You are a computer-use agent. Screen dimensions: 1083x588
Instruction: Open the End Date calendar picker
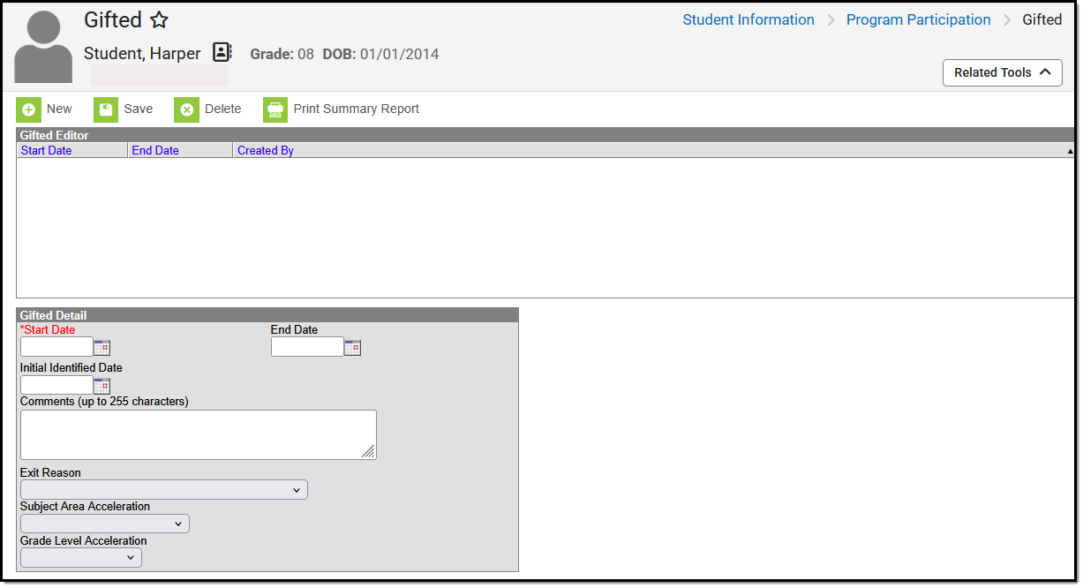click(352, 347)
